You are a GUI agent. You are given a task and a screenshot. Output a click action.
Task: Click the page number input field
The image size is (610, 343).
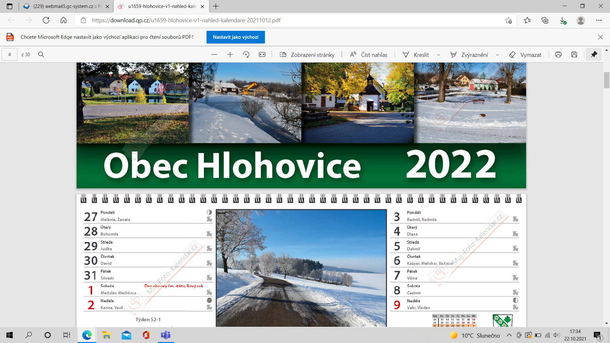pos(10,55)
